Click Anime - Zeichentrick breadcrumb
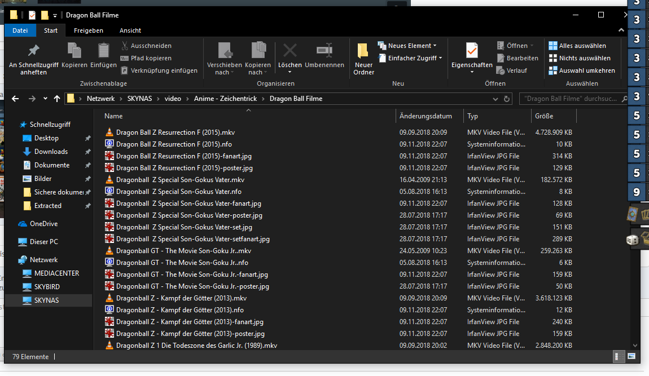This screenshot has width=649, height=376. [x=226, y=99]
